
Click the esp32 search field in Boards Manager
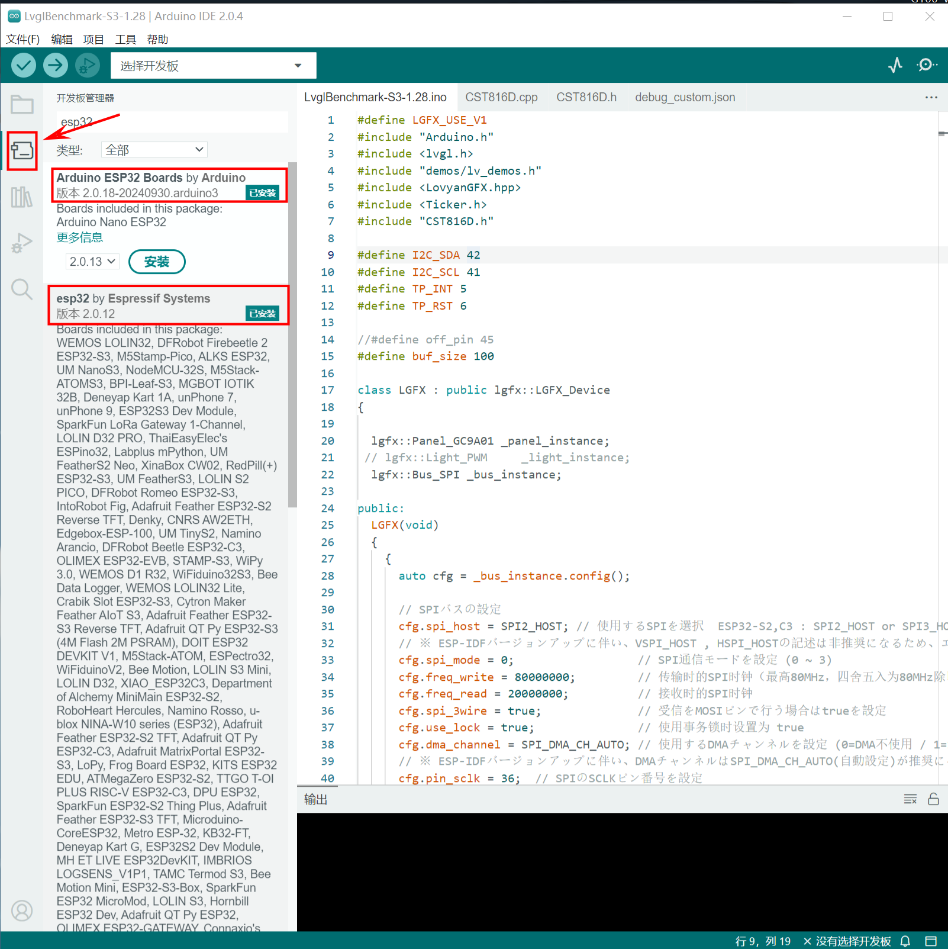click(172, 122)
